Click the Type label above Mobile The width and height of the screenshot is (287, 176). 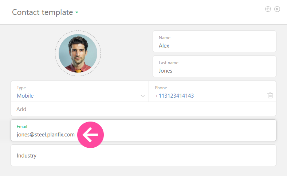click(21, 88)
